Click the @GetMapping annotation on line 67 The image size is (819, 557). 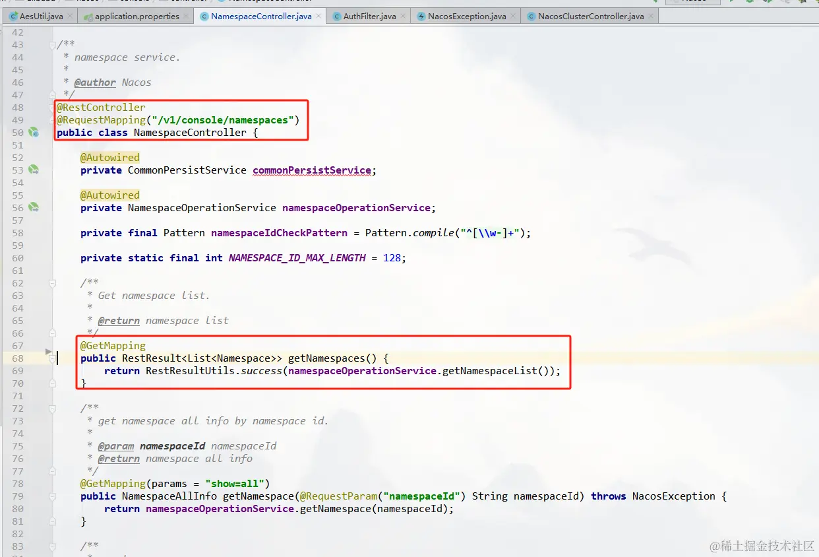point(113,346)
